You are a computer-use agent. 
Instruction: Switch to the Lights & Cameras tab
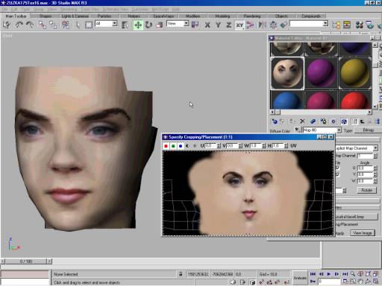click(x=75, y=16)
